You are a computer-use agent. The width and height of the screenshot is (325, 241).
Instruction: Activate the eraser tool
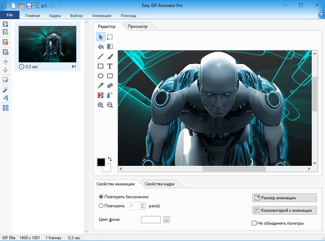110,85
